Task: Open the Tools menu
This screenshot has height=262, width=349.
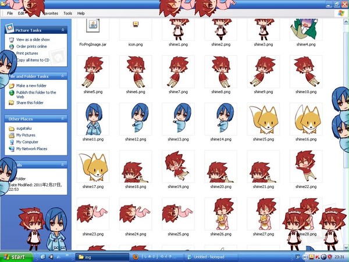Action: point(67,13)
